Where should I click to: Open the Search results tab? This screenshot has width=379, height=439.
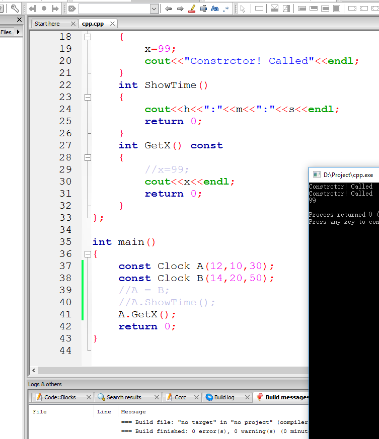click(123, 397)
